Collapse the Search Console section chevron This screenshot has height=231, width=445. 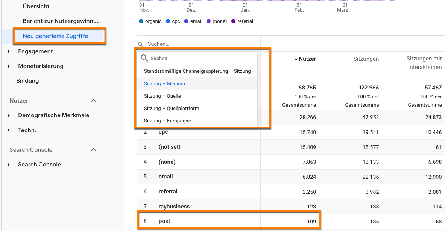[94, 150]
